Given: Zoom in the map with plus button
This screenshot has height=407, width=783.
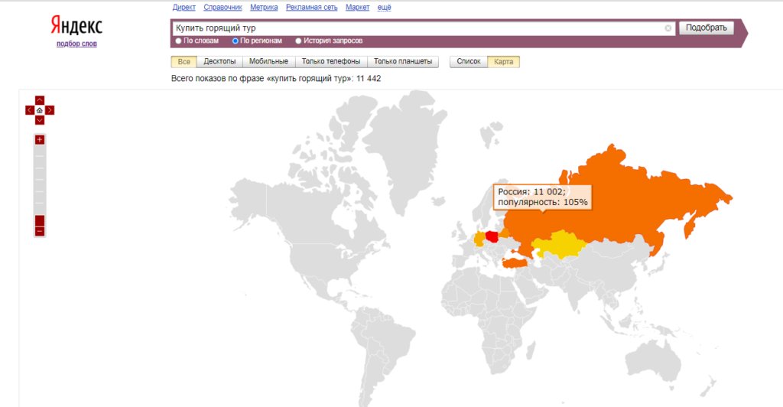Looking at the screenshot, I should pyautogui.click(x=40, y=139).
